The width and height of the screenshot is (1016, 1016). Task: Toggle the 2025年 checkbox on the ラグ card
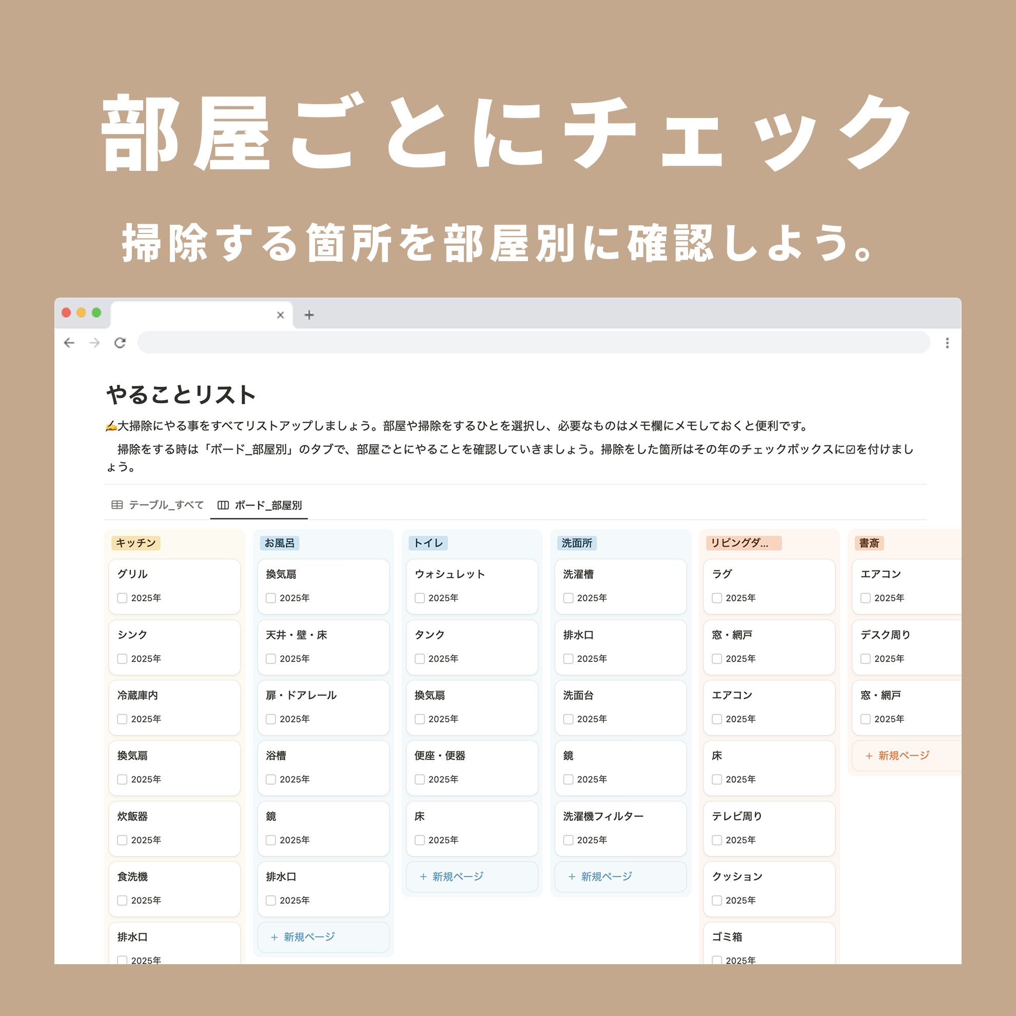pos(717,598)
